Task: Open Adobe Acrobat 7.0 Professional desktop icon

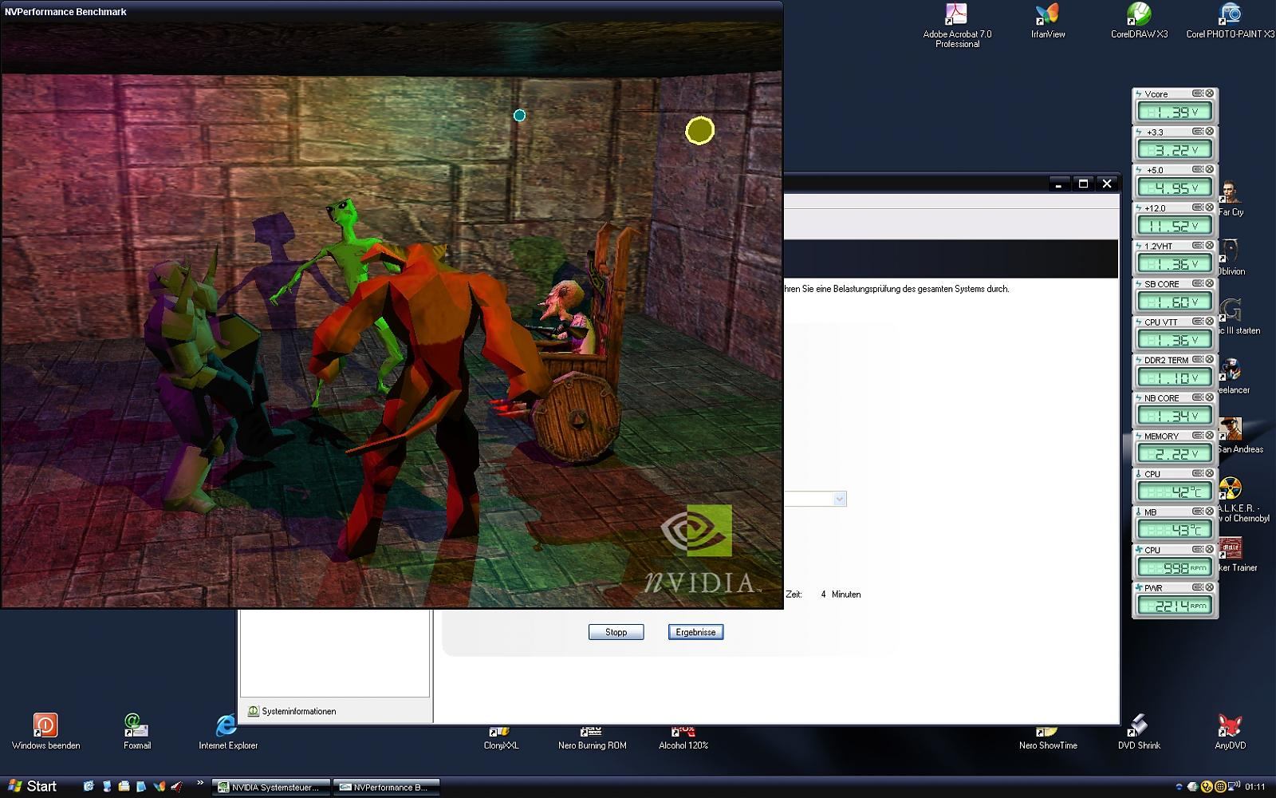Action: point(956,25)
